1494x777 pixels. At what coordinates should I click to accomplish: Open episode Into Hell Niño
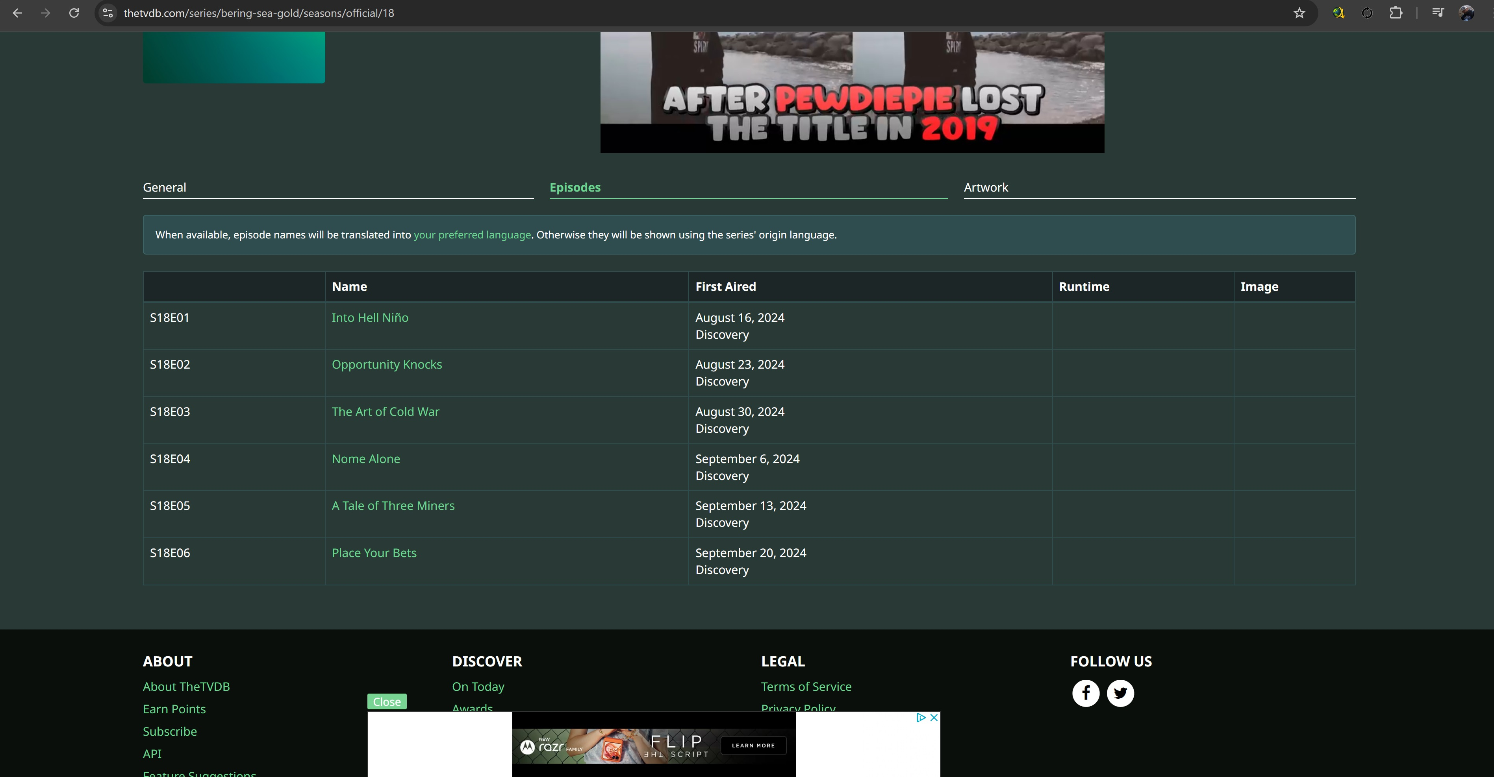point(369,317)
